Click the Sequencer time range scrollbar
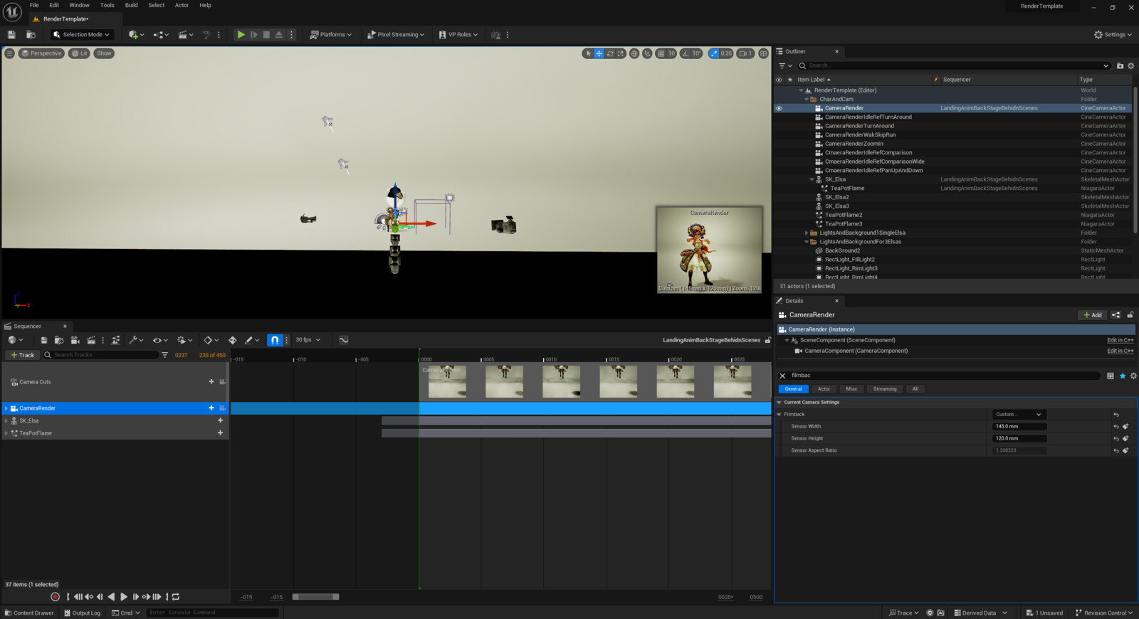 [316, 597]
